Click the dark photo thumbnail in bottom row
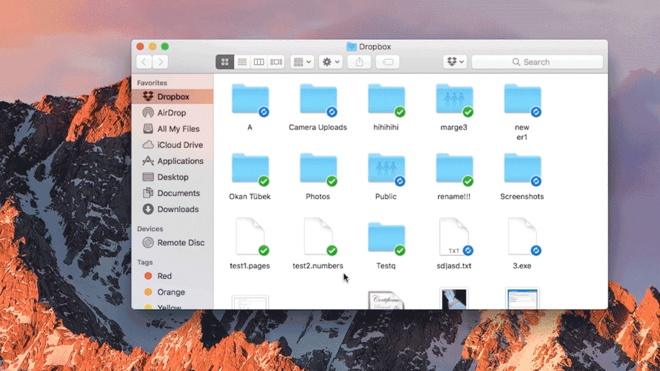 (x=454, y=299)
